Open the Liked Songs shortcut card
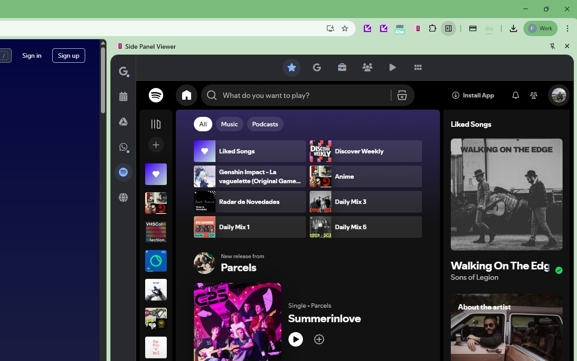 click(x=250, y=151)
